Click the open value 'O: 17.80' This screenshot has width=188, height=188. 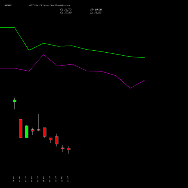coord(66,13)
